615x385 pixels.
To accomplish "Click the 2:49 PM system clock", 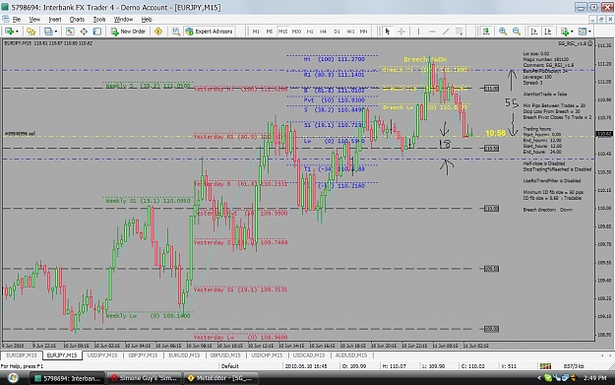I will pos(594,378).
